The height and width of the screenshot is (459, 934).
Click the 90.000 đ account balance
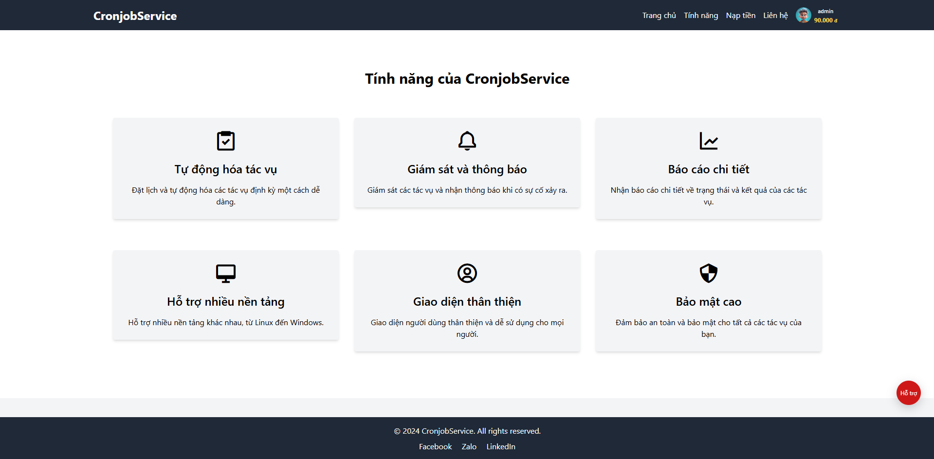pos(825,20)
